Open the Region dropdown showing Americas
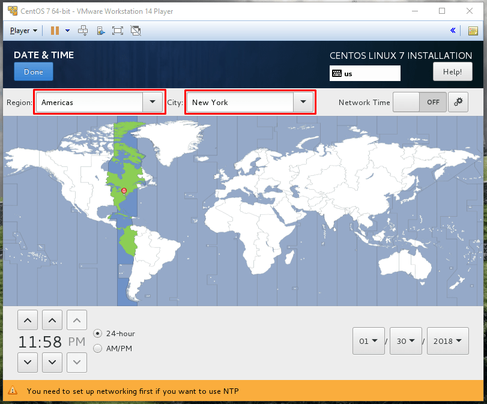Viewport: 487px width, 404px height. click(100, 102)
